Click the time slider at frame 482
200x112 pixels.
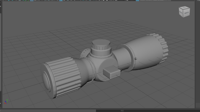coord(122,111)
